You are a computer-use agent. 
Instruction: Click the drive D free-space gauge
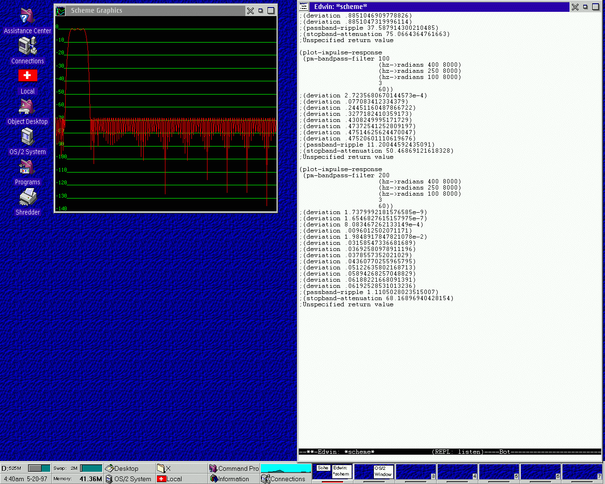coord(39,468)
